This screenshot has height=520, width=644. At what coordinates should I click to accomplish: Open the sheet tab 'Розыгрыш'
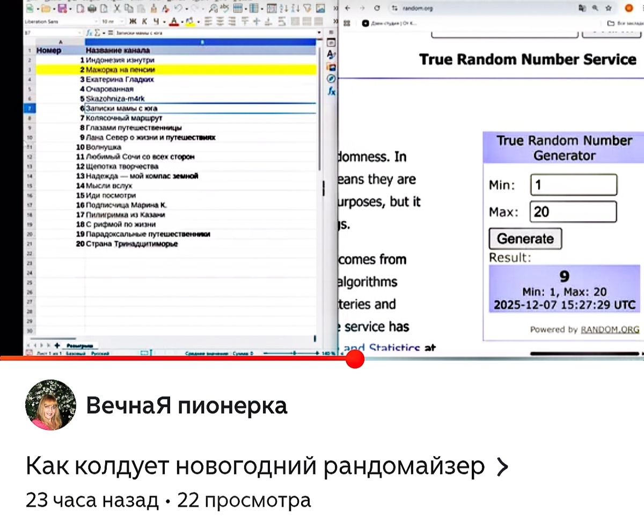pos(79,346)
